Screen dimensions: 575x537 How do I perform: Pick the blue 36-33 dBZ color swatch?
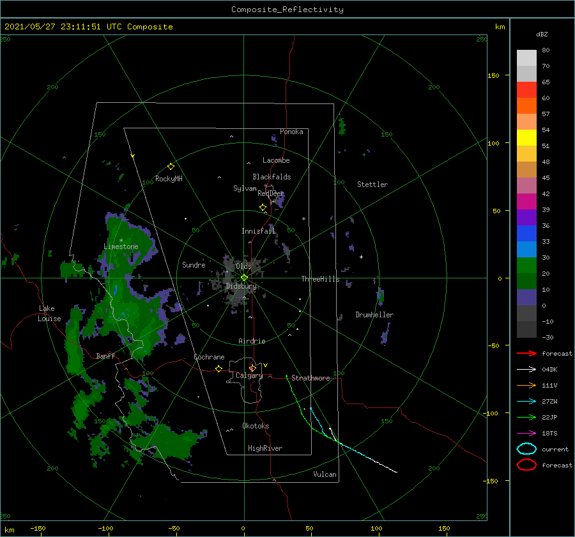(526, 234)
